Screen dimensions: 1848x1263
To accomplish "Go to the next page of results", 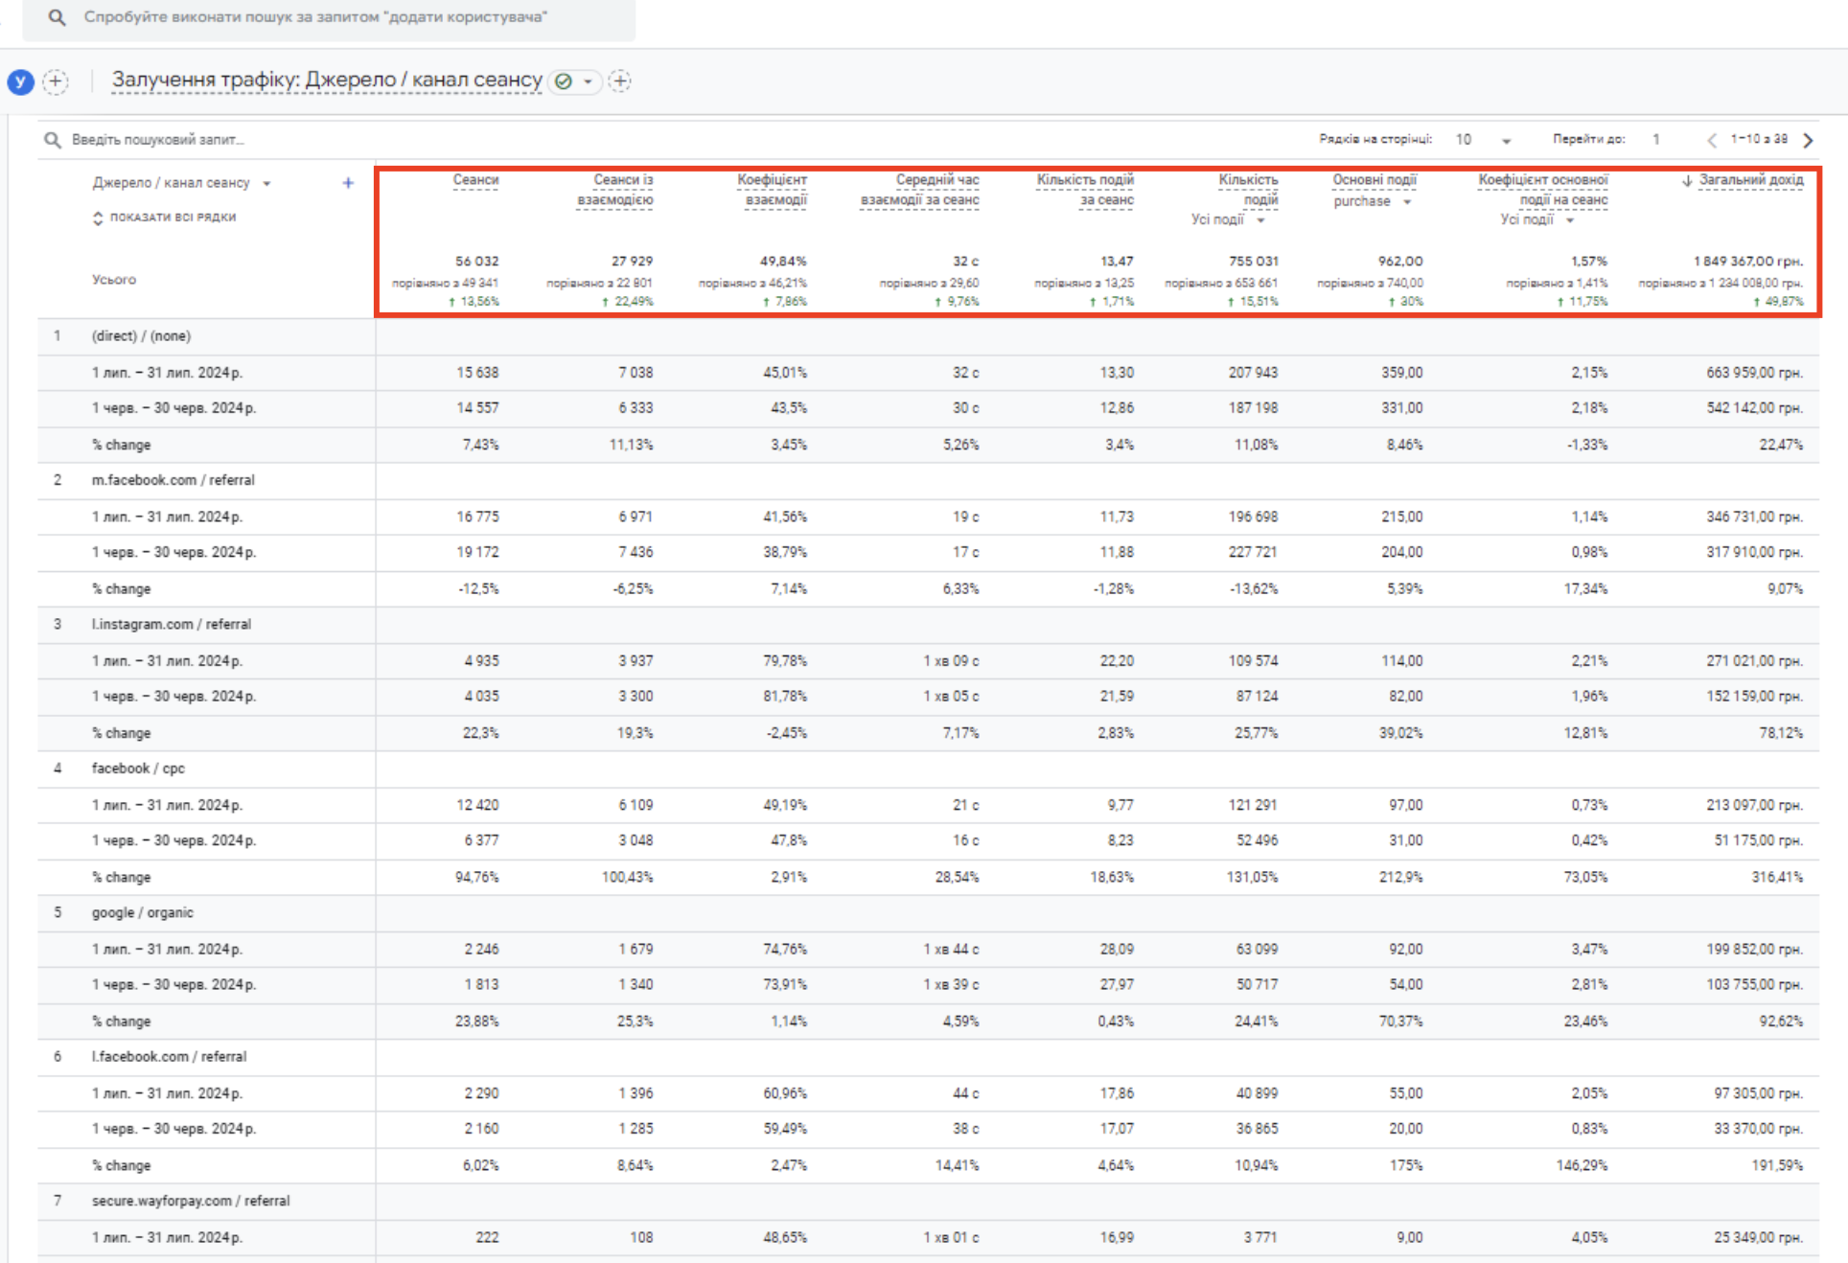I will click(x=1808, y=140).
